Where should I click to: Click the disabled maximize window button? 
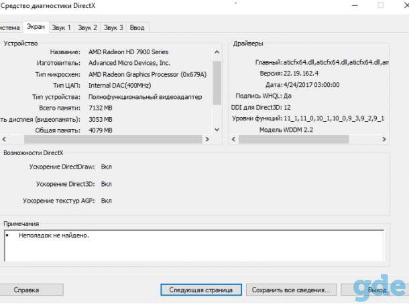381,6
